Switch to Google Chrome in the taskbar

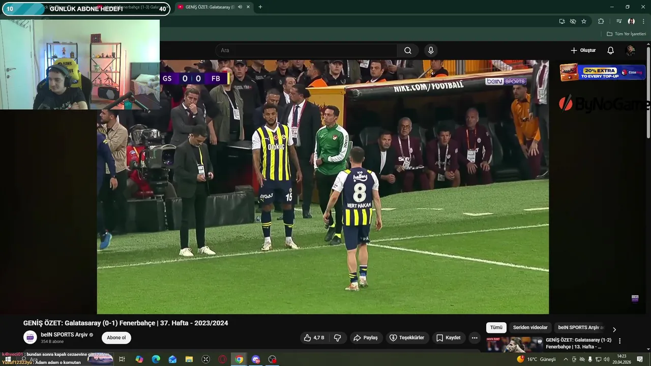(239, 359)
